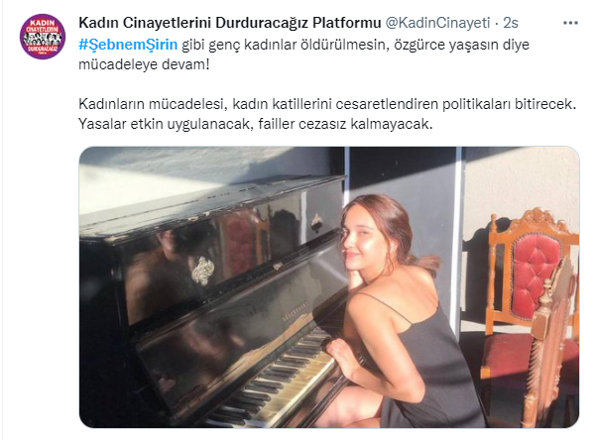Click the piano's brand lettering above the keys

(296, 311)
